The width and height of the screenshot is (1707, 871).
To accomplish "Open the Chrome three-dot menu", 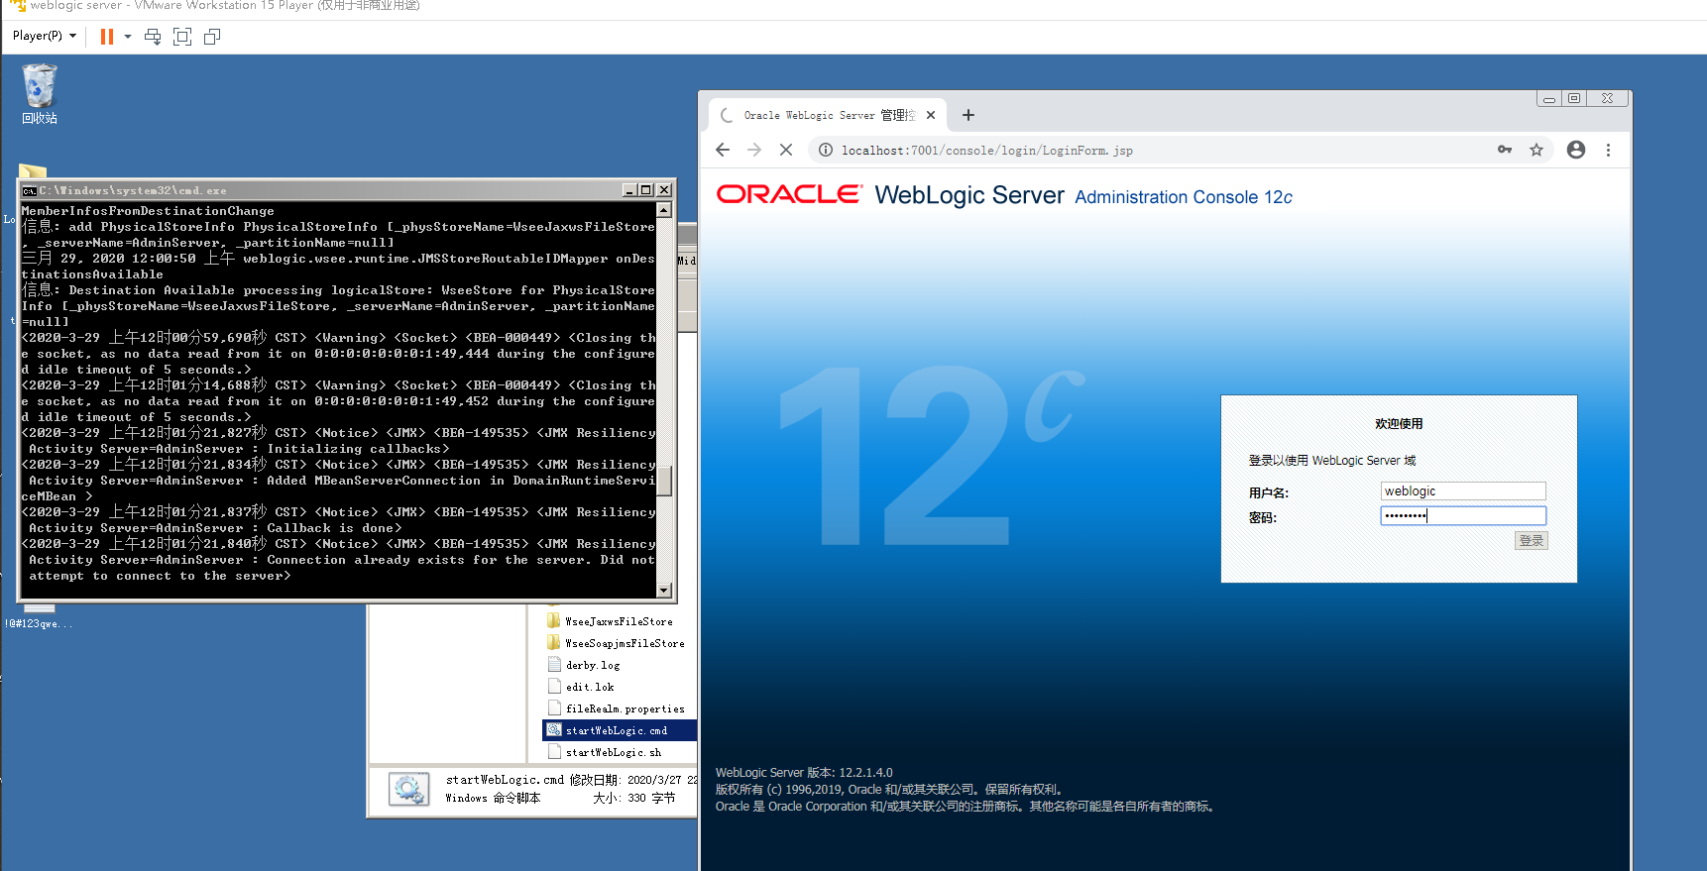I will pos(1608,150).
